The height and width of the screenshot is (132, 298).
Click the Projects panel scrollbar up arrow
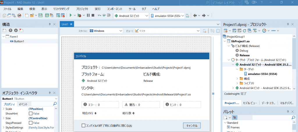(x=294, y=36)
